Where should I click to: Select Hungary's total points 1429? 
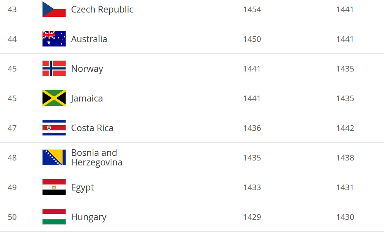pyautogui.click(x=252, y=217)
